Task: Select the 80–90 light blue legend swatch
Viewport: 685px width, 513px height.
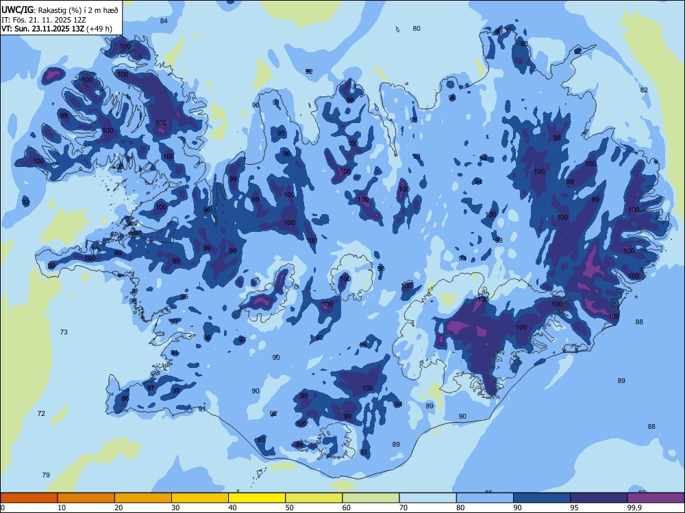Action: coord(485,498)
